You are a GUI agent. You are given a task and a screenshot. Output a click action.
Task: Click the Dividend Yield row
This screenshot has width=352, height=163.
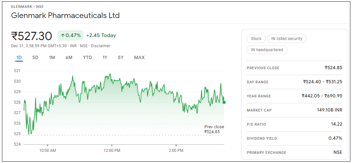[294, 138]
